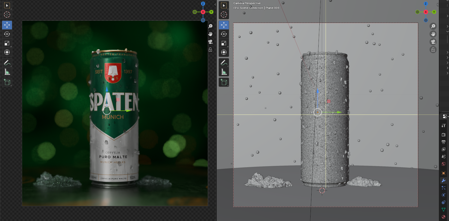Image resolution: width=449 pixels, height=221 pixels.
Task: Click the red X axis on left viewport gizmo
Action: [203, 12]
